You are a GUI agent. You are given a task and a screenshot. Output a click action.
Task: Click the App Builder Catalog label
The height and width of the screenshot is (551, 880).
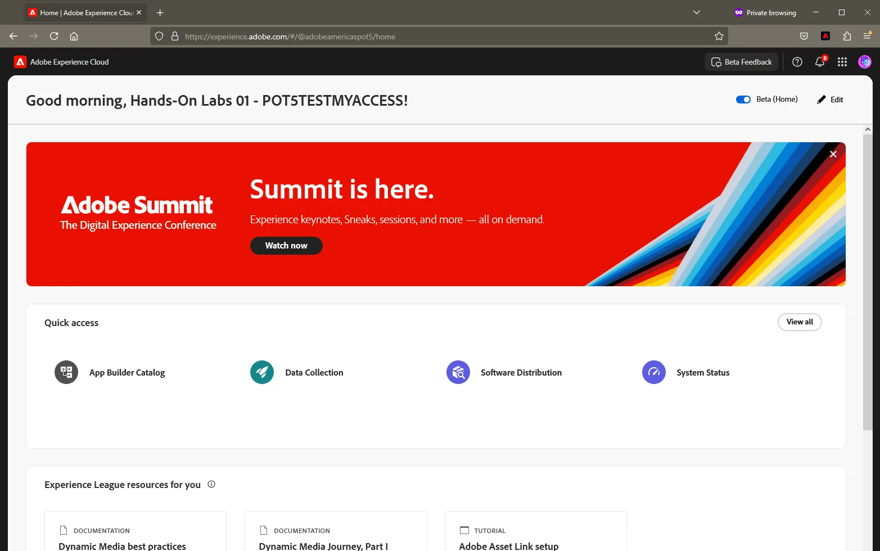(127, 373)
